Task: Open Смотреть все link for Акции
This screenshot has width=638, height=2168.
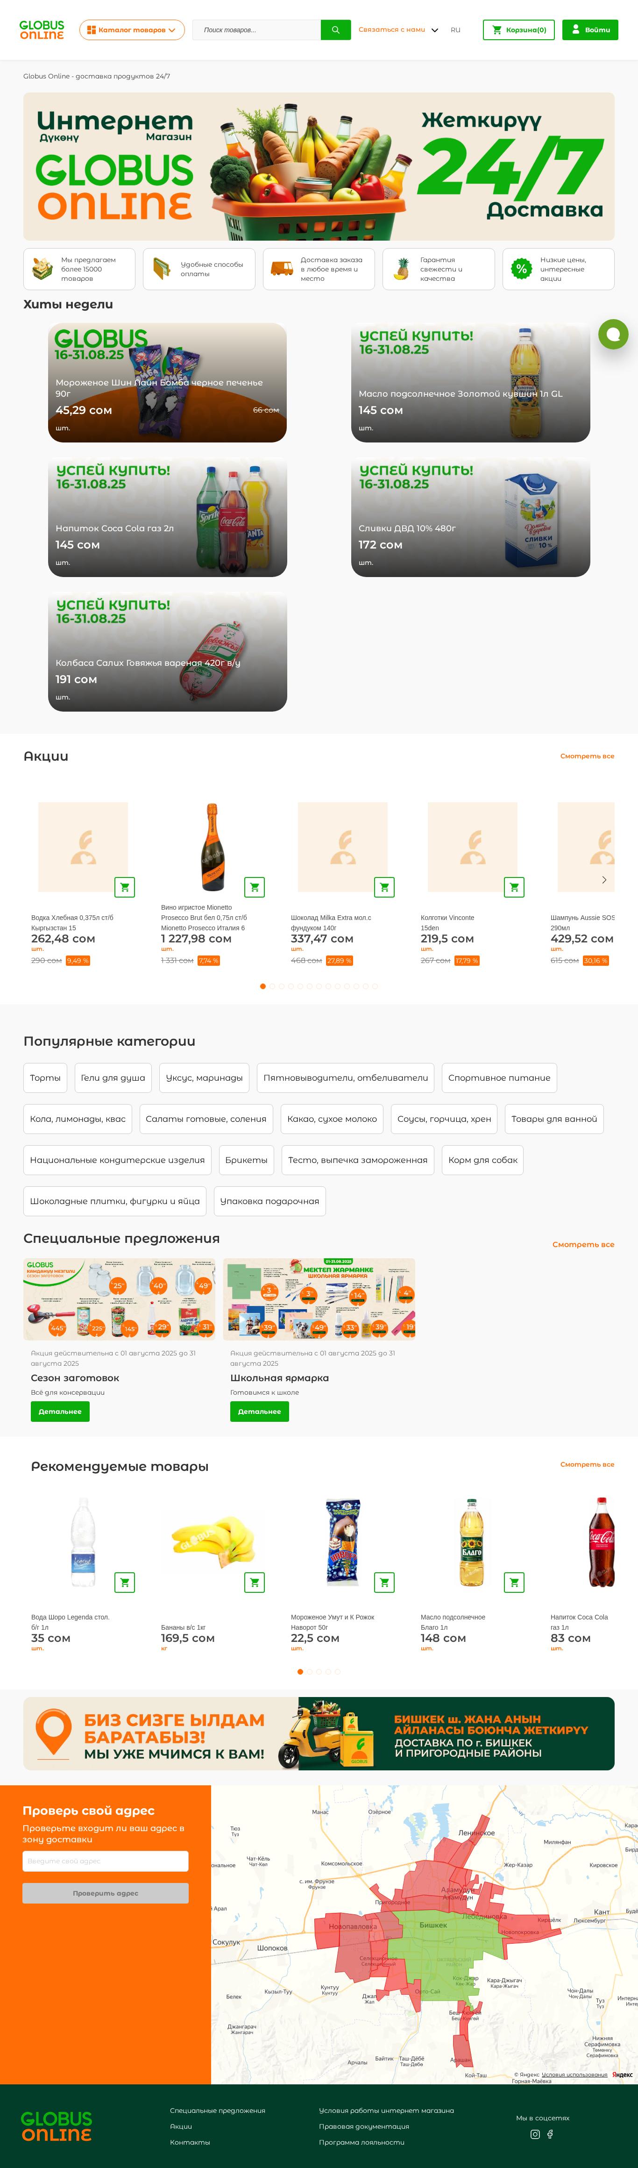Action: coord(587,756)
